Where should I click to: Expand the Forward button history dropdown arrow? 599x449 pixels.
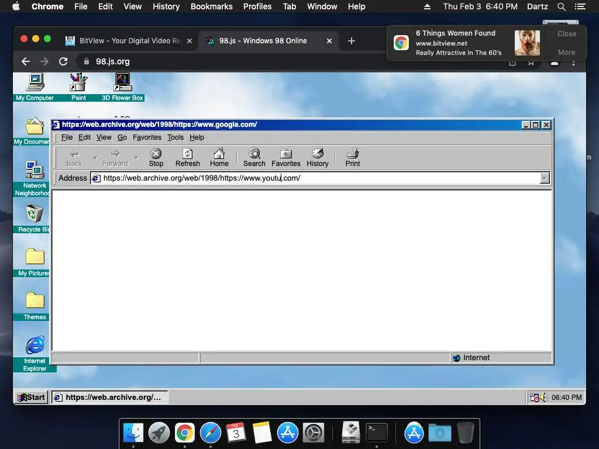pyautogui.click(x=136, y=158)
